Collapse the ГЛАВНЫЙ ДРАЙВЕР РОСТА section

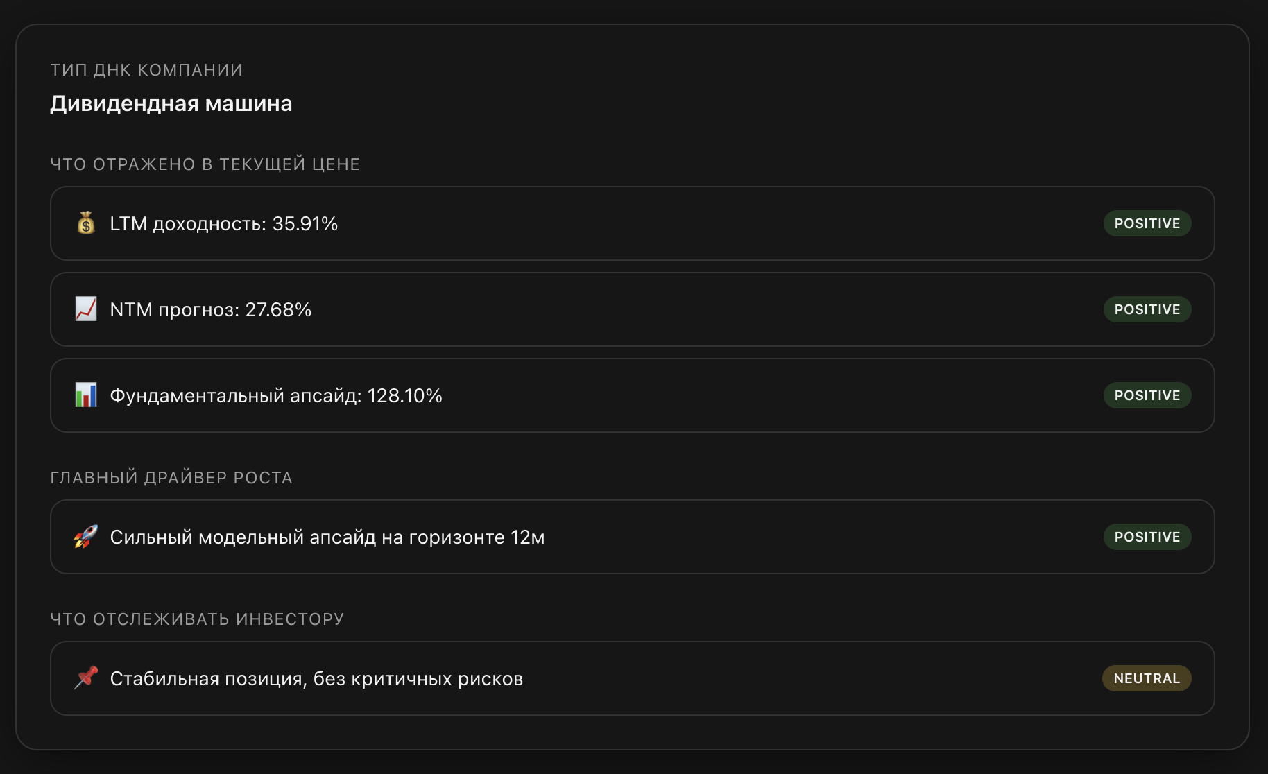pos(171,478)
